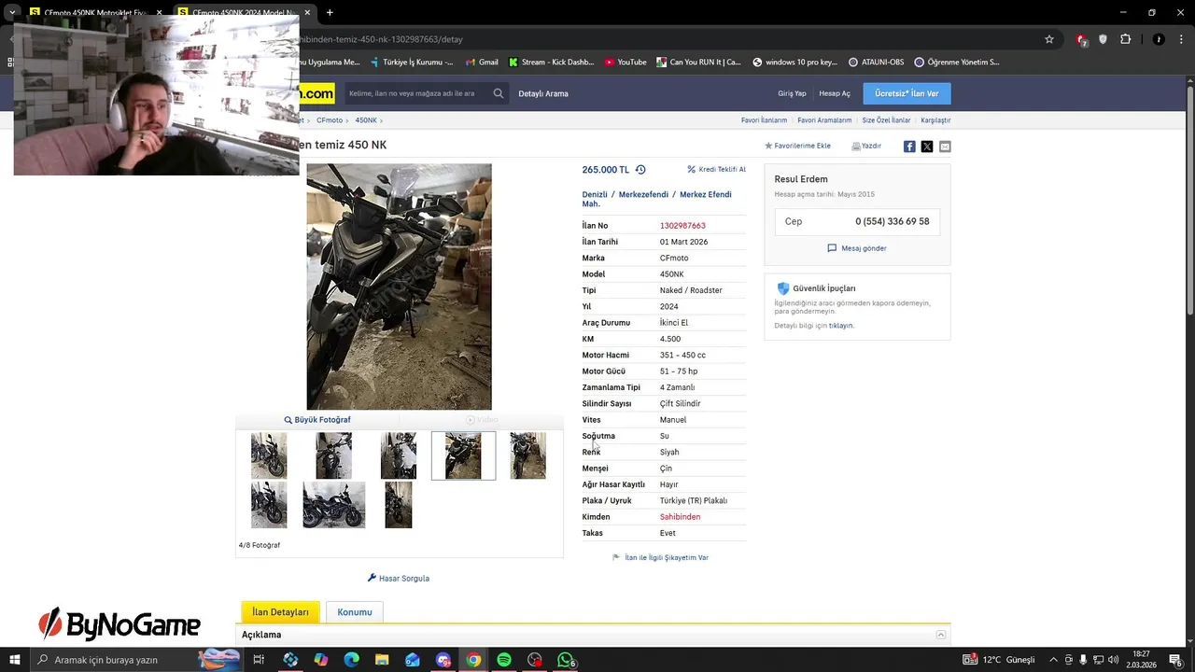The height and width of the screenshot is (672, 1195).
Task: Open Stream - Kick Dashboard bookmark
Action: click(551, 63)
